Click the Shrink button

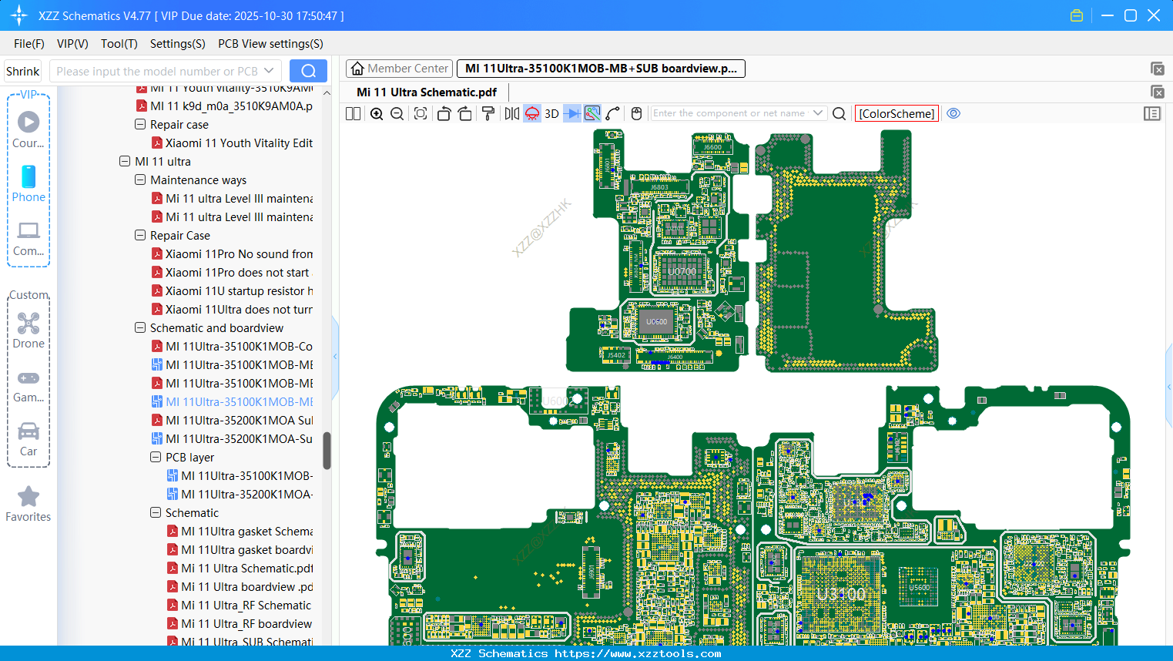pyautogui.click(x=22, y=70)
